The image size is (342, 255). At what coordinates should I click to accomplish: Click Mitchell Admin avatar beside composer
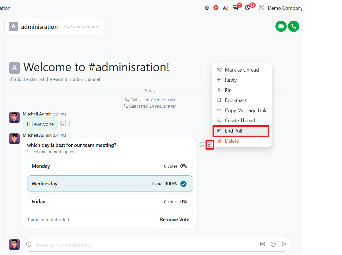click(14, 244)
